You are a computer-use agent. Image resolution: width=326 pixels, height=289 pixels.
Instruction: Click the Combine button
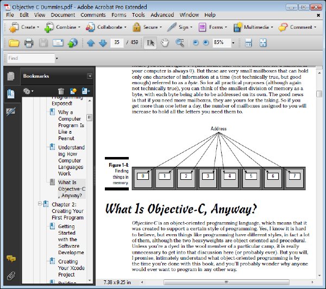pyautogui.click(x=62, y=27)
